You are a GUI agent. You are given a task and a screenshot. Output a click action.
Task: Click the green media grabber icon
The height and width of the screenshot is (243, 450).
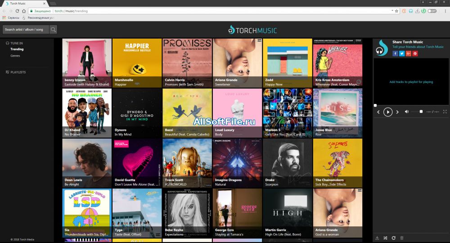click(x=423, y=11)
